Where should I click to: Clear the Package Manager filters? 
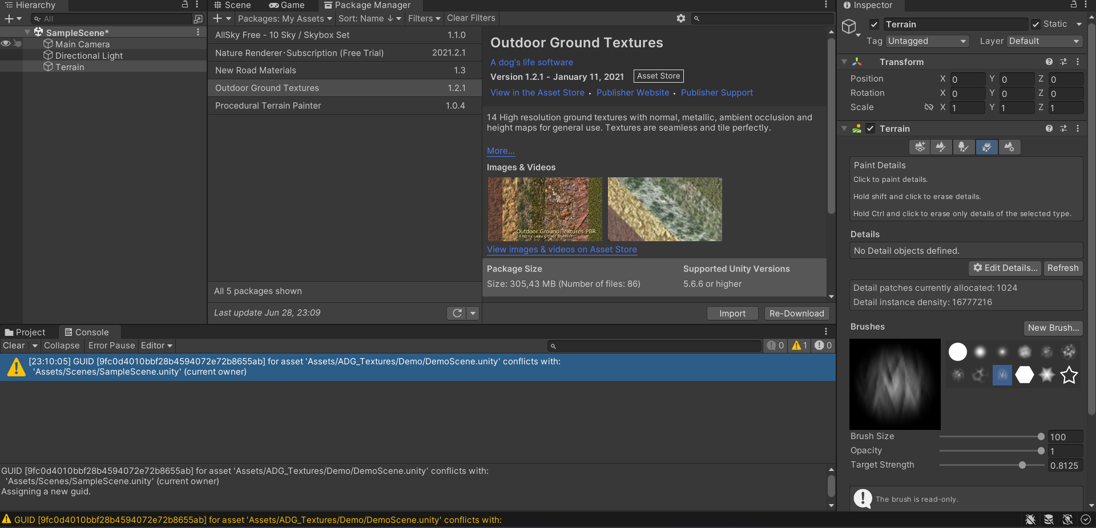(471, 18)
